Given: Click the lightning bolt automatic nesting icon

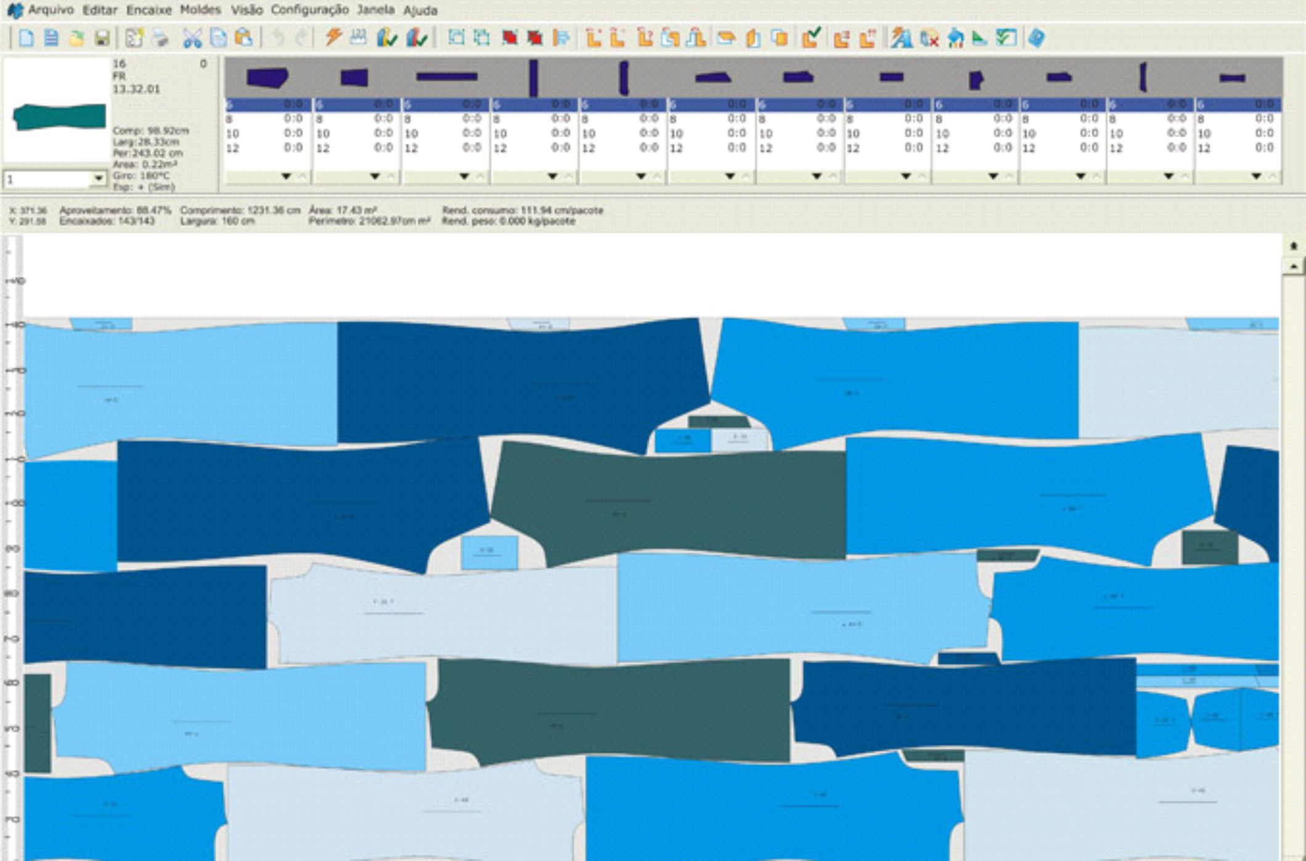Looking at the screenshot, I should click(x=333, y=38).
